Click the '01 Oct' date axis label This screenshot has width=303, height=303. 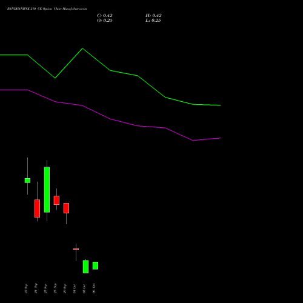coord(75,288)
